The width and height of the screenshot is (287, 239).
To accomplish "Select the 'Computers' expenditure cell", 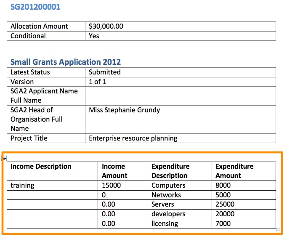I will click(168, 185).
